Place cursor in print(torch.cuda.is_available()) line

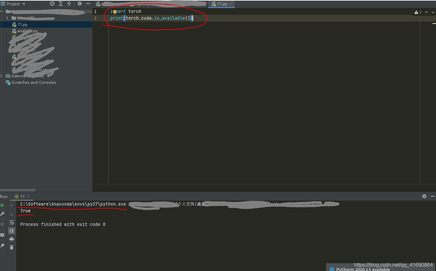pos(152,18)
